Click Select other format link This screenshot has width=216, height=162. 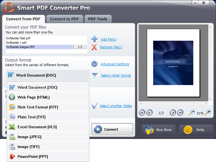116,75
